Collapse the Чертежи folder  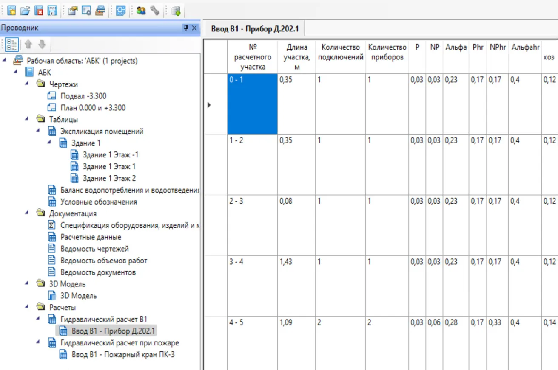(x=26, y=84)
